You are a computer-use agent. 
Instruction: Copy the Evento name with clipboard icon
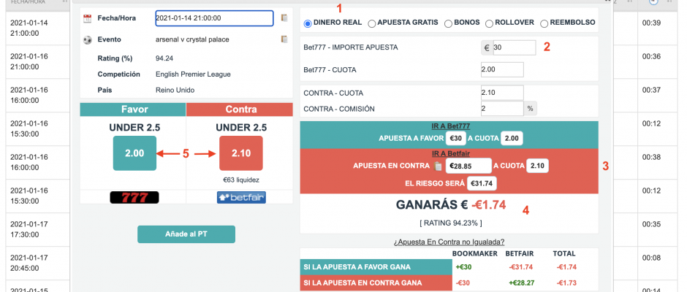284,39
